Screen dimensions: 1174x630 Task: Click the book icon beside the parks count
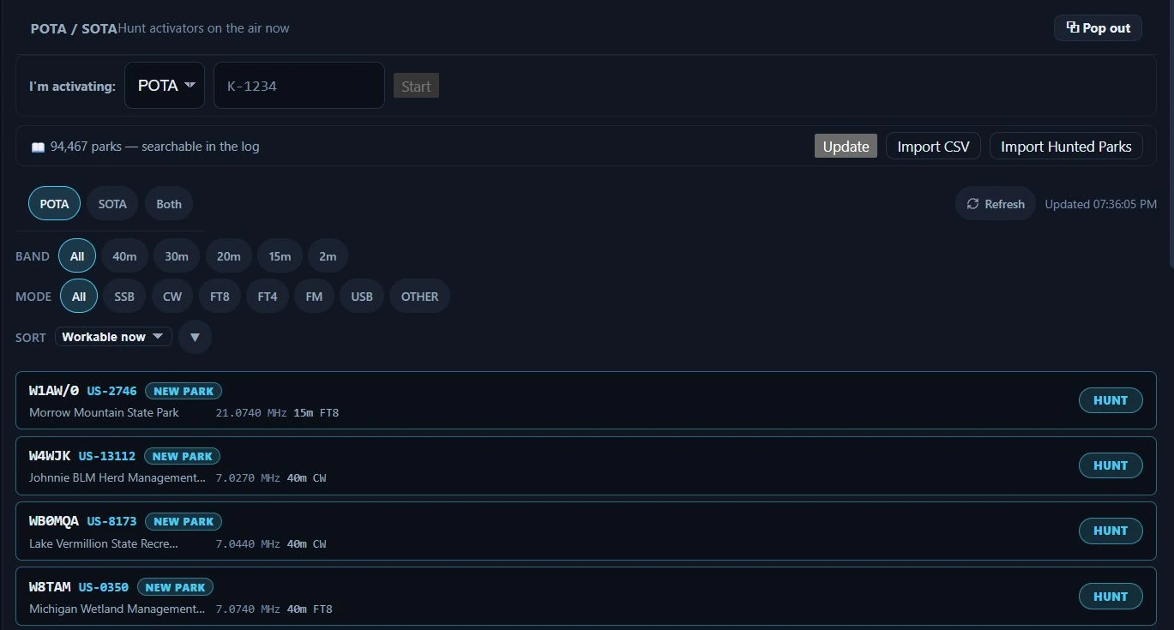tap(38, 147)
